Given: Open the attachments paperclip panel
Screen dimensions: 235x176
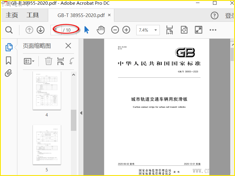Looking at the screenshot, I should pos(9,73).
